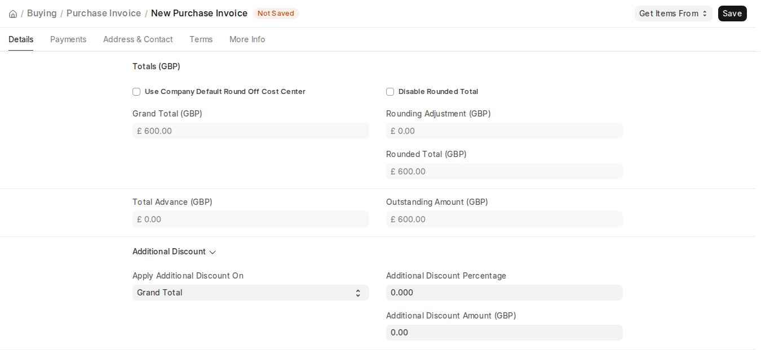Screen dimensions: 761x350
Task: Click the Additional Discount Percentage label
Action: pyautogui.click(x=446, y=276)
